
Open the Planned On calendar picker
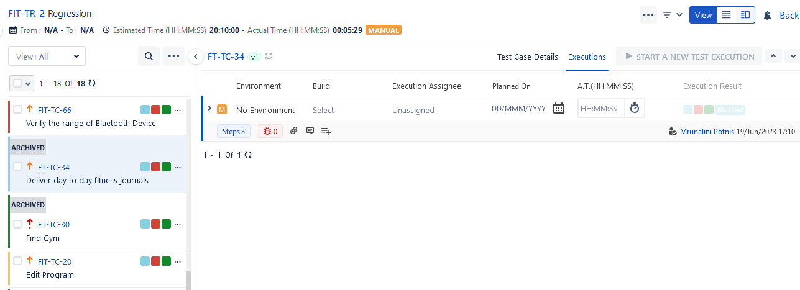click(559, 109)
